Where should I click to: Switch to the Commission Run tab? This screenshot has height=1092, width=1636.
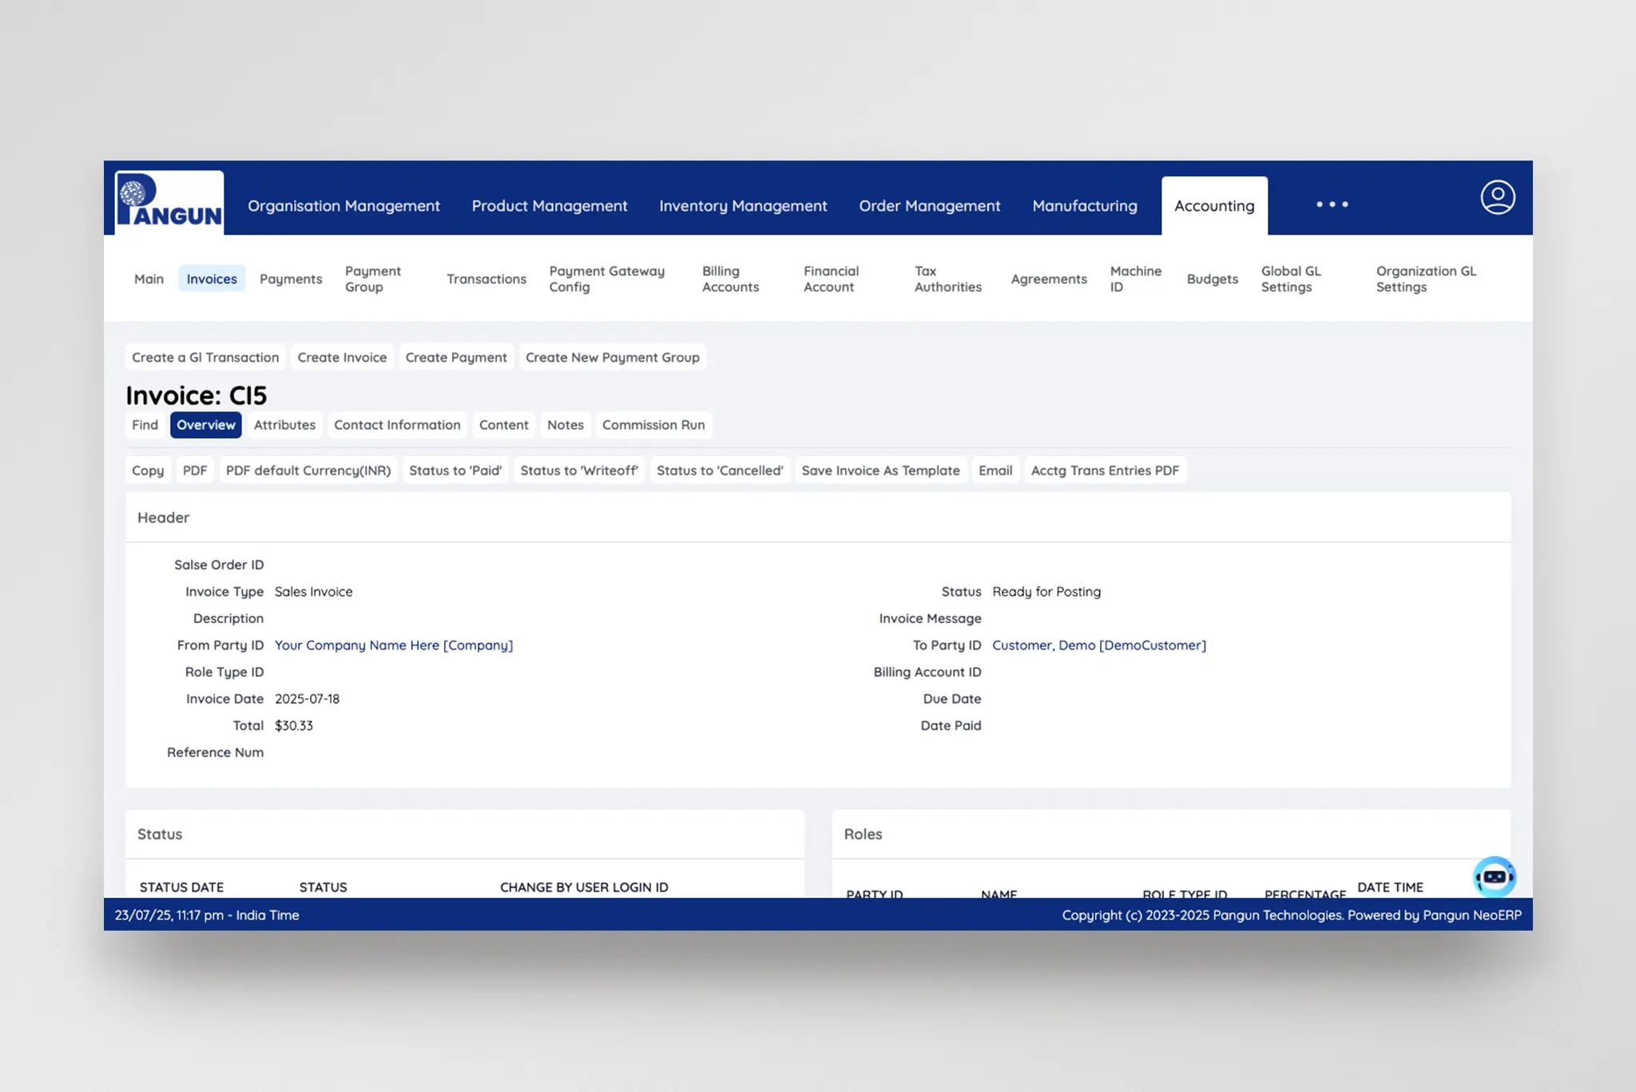click(653, 425)
